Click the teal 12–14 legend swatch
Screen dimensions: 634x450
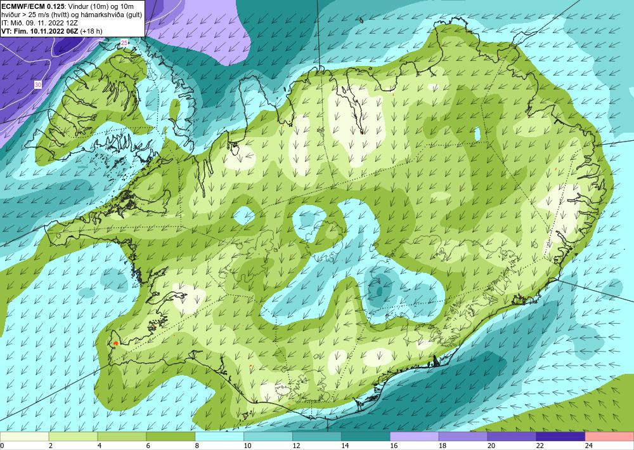coord(317,437)
